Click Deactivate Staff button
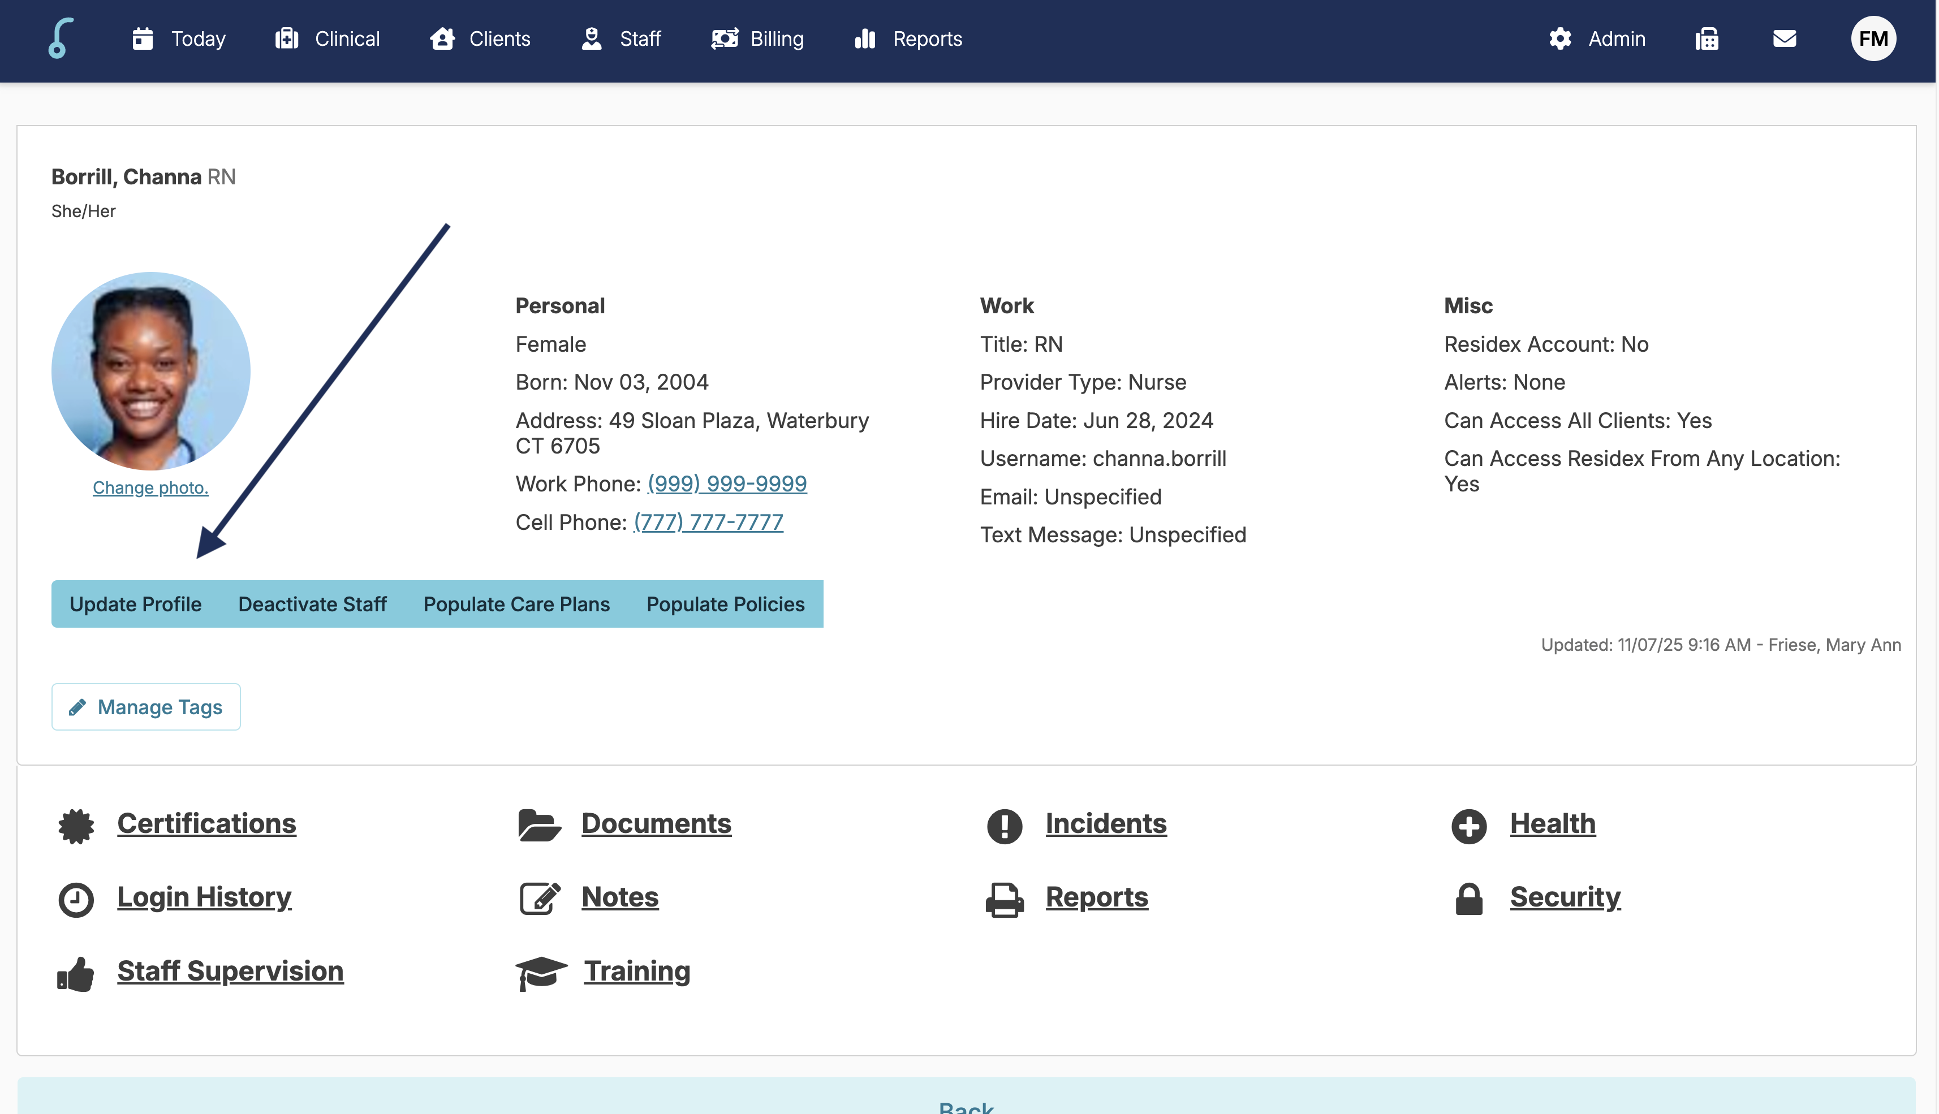1939x1114 pixels. click(x=312, y=605)
